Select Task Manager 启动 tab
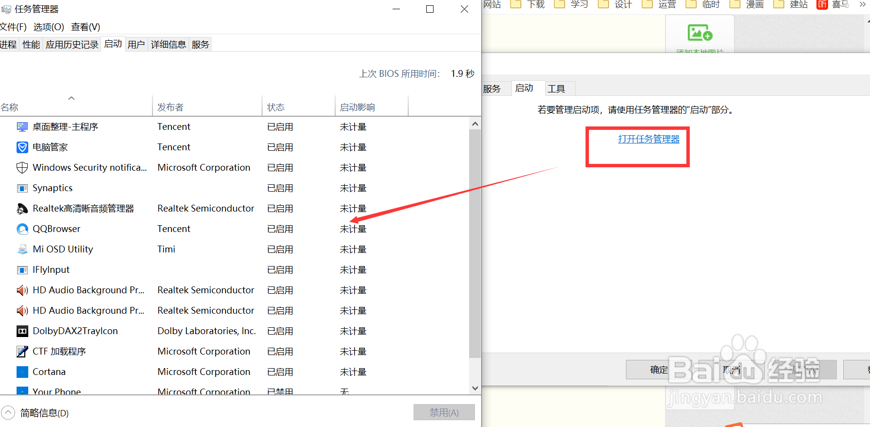The height and width of the screenshot is (427, 870). coord(113,44)
